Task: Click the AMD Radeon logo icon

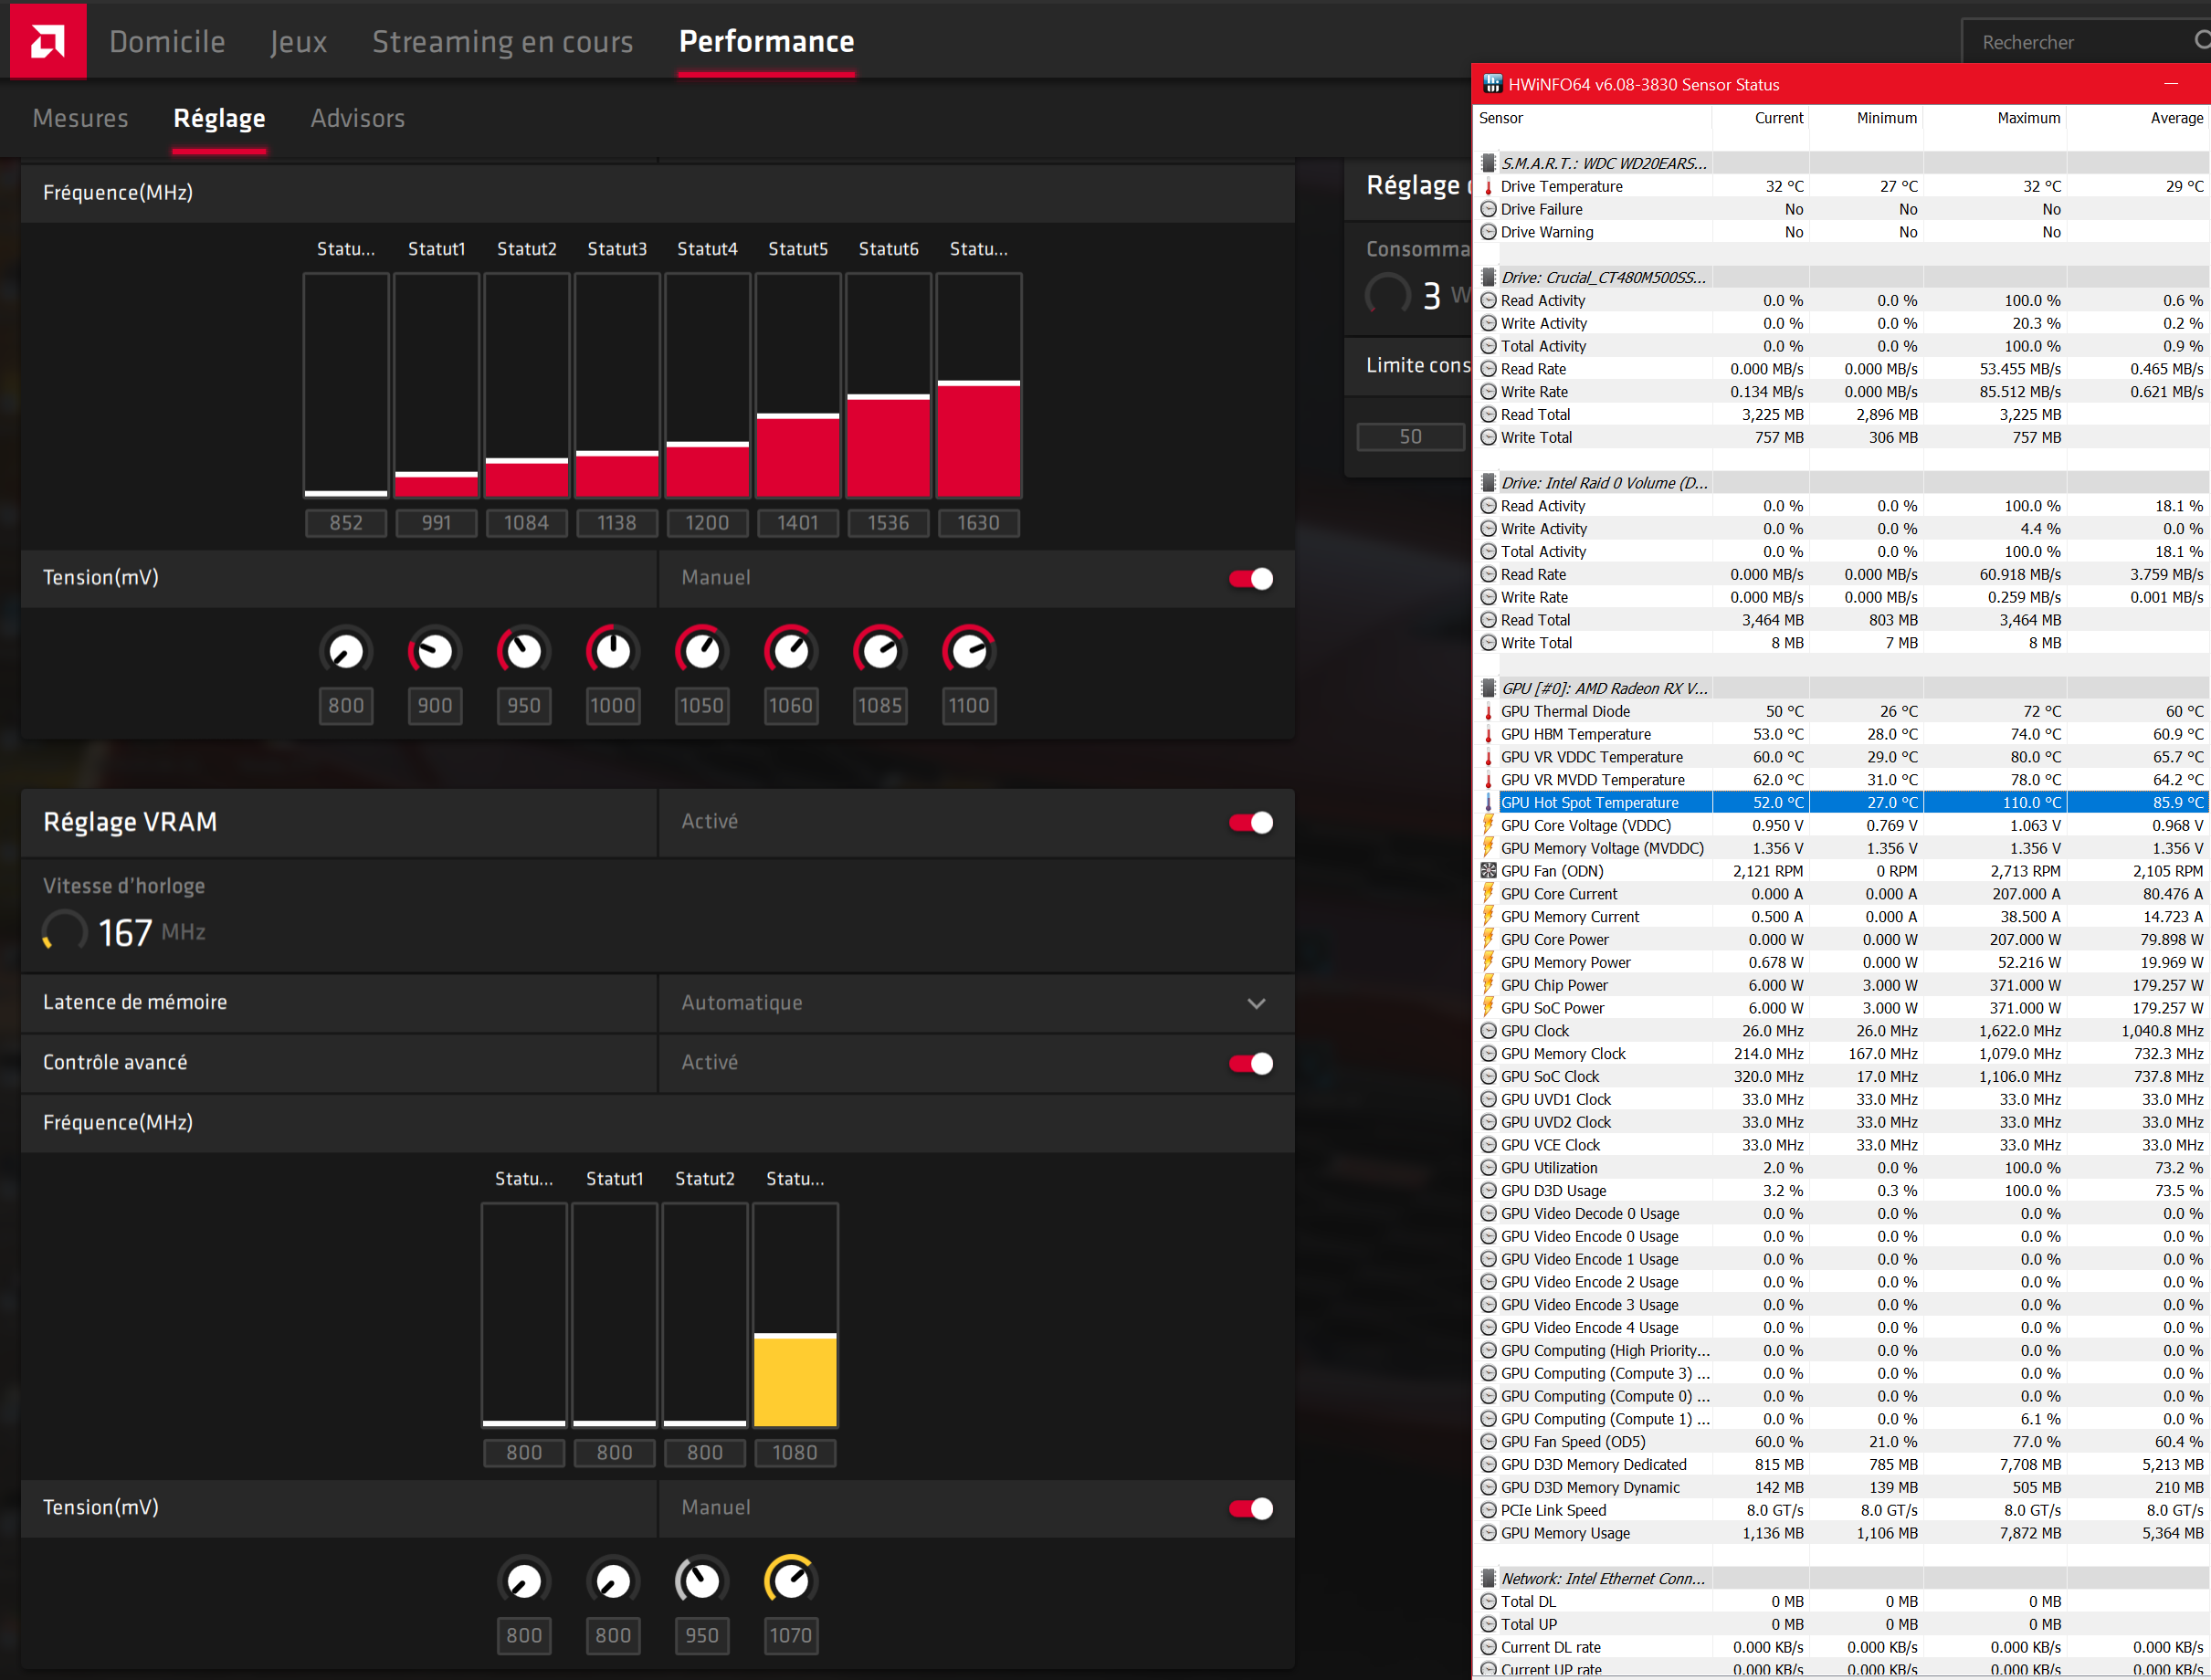Action: pos(47,41)
